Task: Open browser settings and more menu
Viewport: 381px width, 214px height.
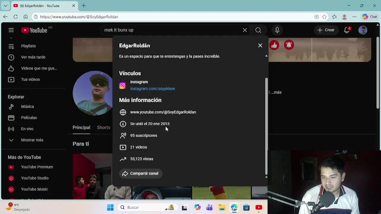Action: coord(354,17)
